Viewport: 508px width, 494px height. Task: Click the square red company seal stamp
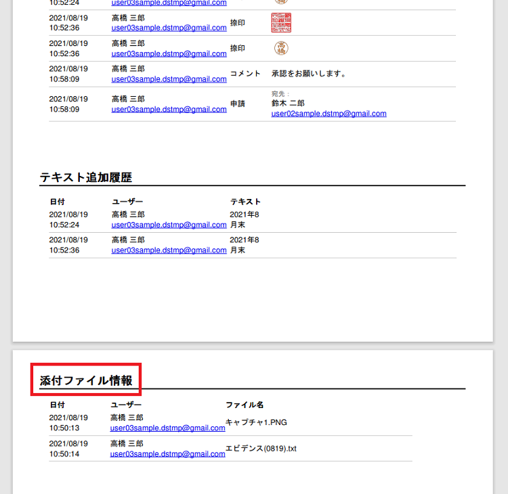281,22
